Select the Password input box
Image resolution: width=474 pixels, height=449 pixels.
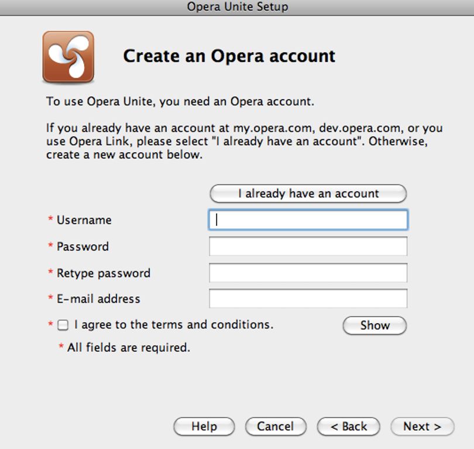pos(308,246)
